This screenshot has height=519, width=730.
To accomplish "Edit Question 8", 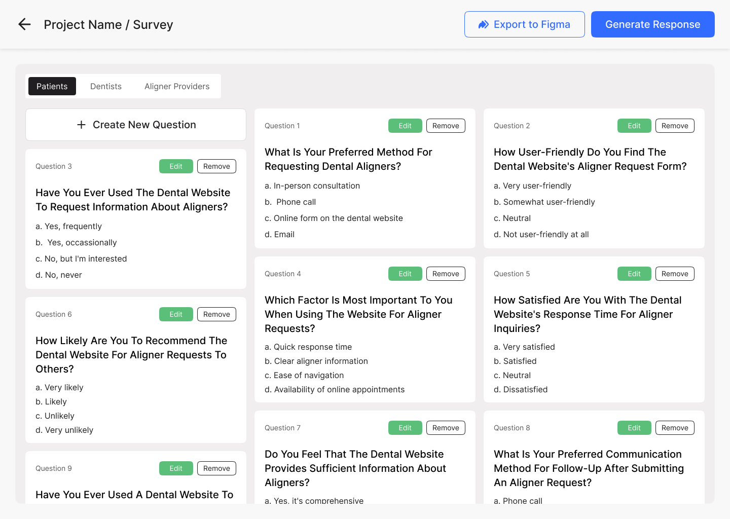I will (x=634, y=428).
